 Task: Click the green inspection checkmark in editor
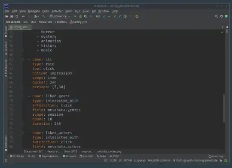(x=222, y=32)
